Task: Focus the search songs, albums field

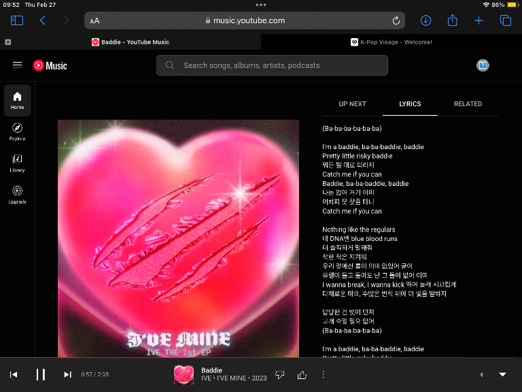Action: [272, 65]
